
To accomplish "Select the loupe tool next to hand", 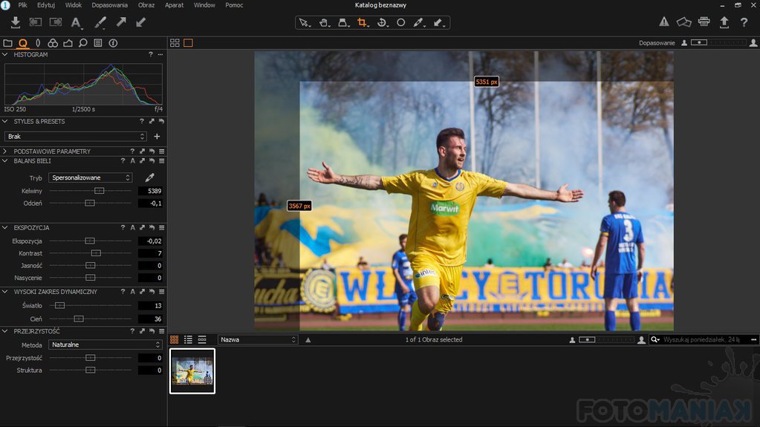I will (343, 22).
